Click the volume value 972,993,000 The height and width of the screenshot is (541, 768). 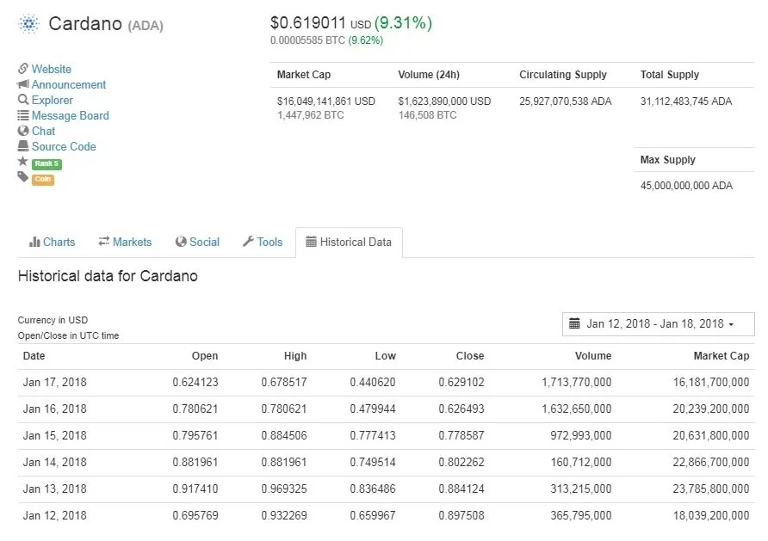(x=581, y=435)
